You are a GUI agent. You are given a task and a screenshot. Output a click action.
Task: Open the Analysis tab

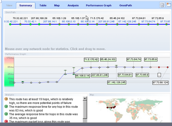pos(73,6)
